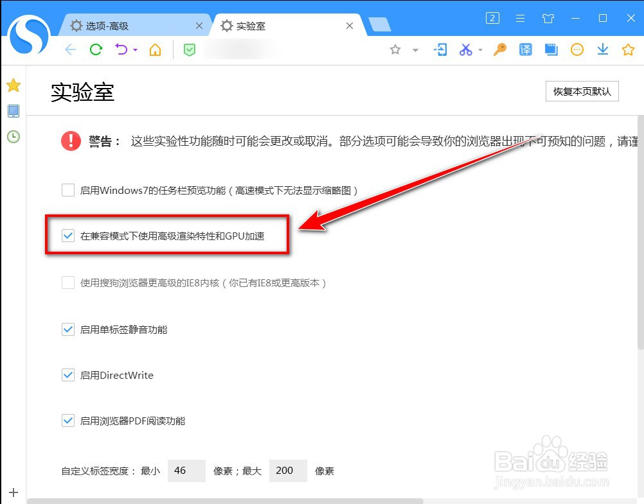644x504 pixels.
Task: Enable Windows7 taskbar preview feature
Action: pyautogui.click(x=68, y=189)
